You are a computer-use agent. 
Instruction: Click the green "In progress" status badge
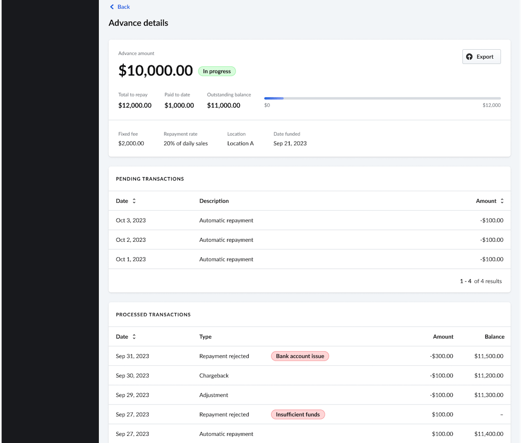[x=216, y=71]
